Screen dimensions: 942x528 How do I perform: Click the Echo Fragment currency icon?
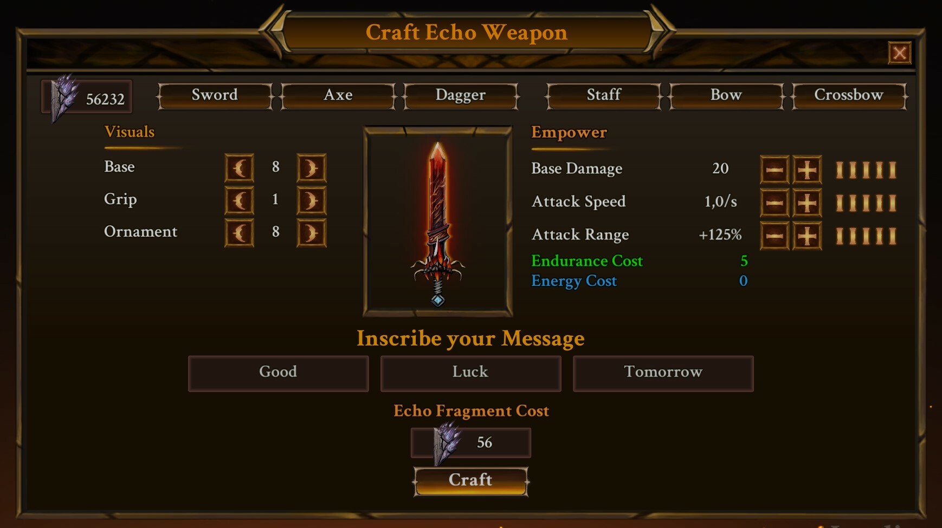pyautogui.click(x=64, y=97)
